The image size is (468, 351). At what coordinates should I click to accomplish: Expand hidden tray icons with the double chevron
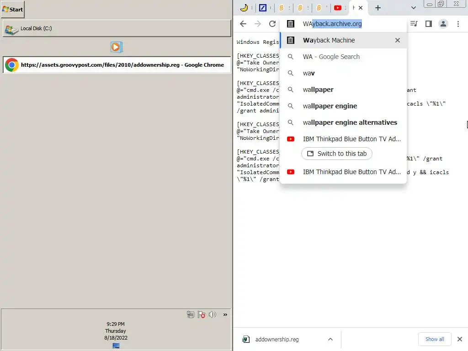tap(225, 314)
